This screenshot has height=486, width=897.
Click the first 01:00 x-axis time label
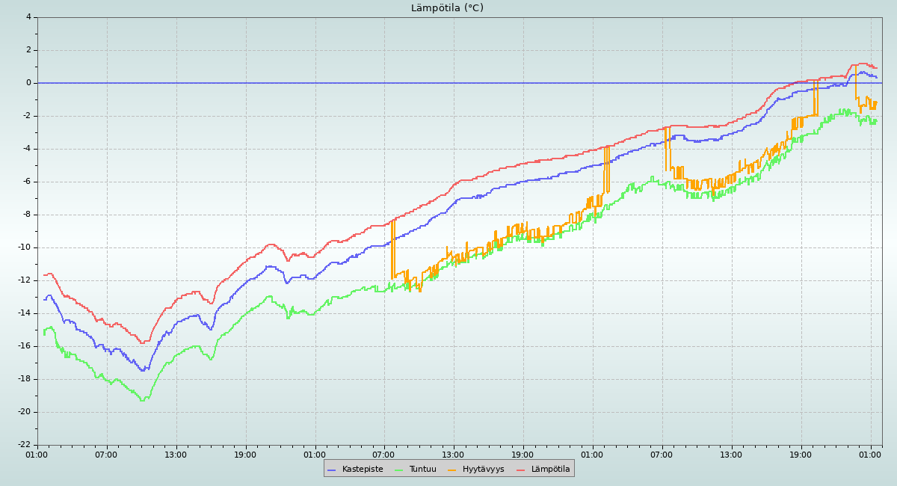pos(37,454)
